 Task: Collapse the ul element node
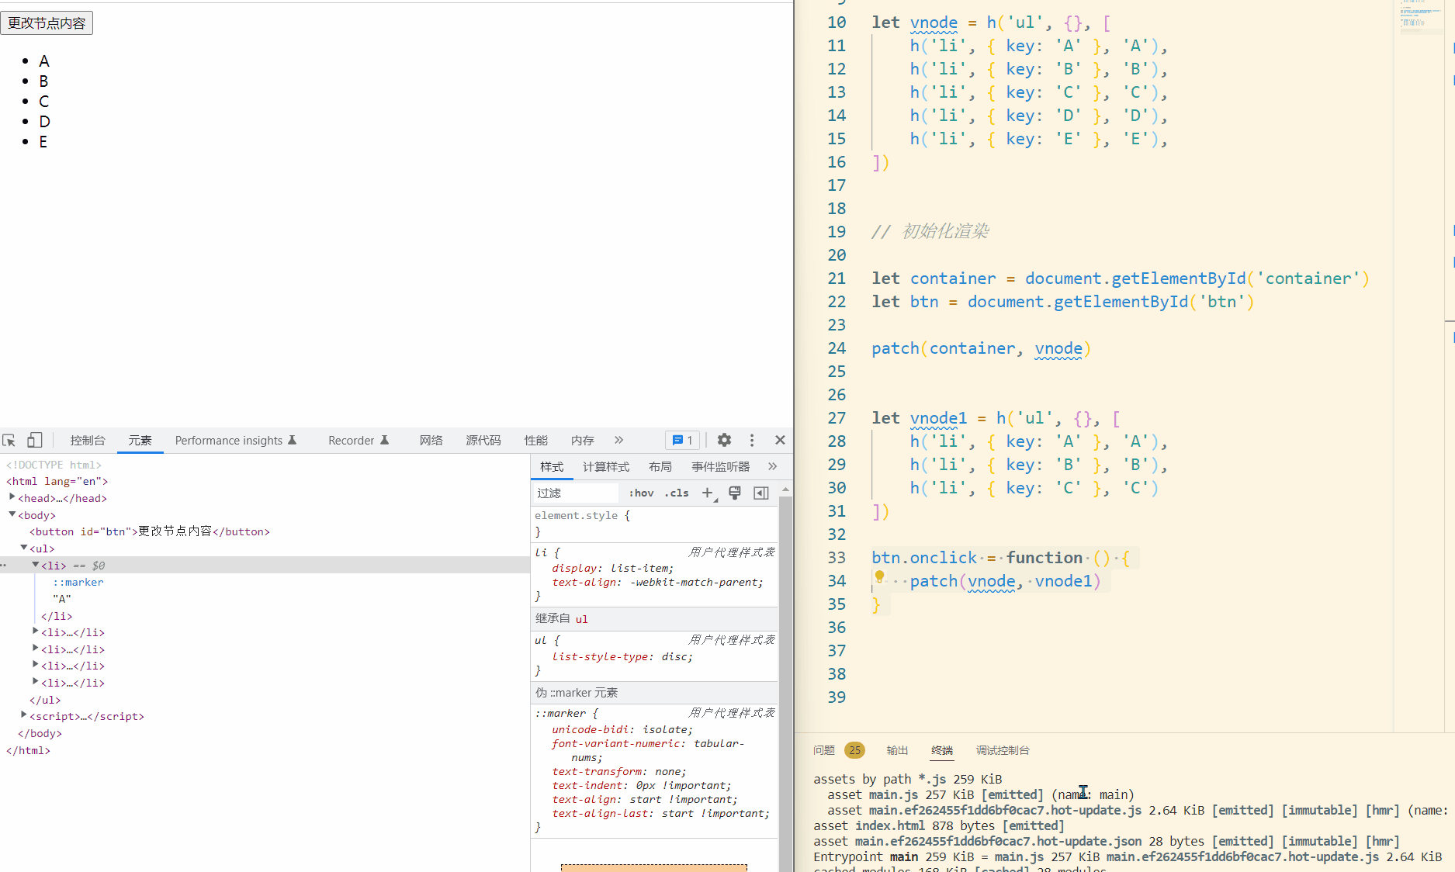(24, 548)
